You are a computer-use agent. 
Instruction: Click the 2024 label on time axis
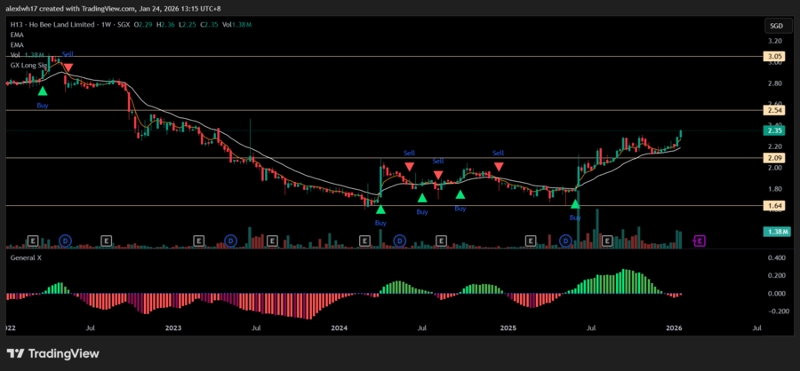(339, 328)
